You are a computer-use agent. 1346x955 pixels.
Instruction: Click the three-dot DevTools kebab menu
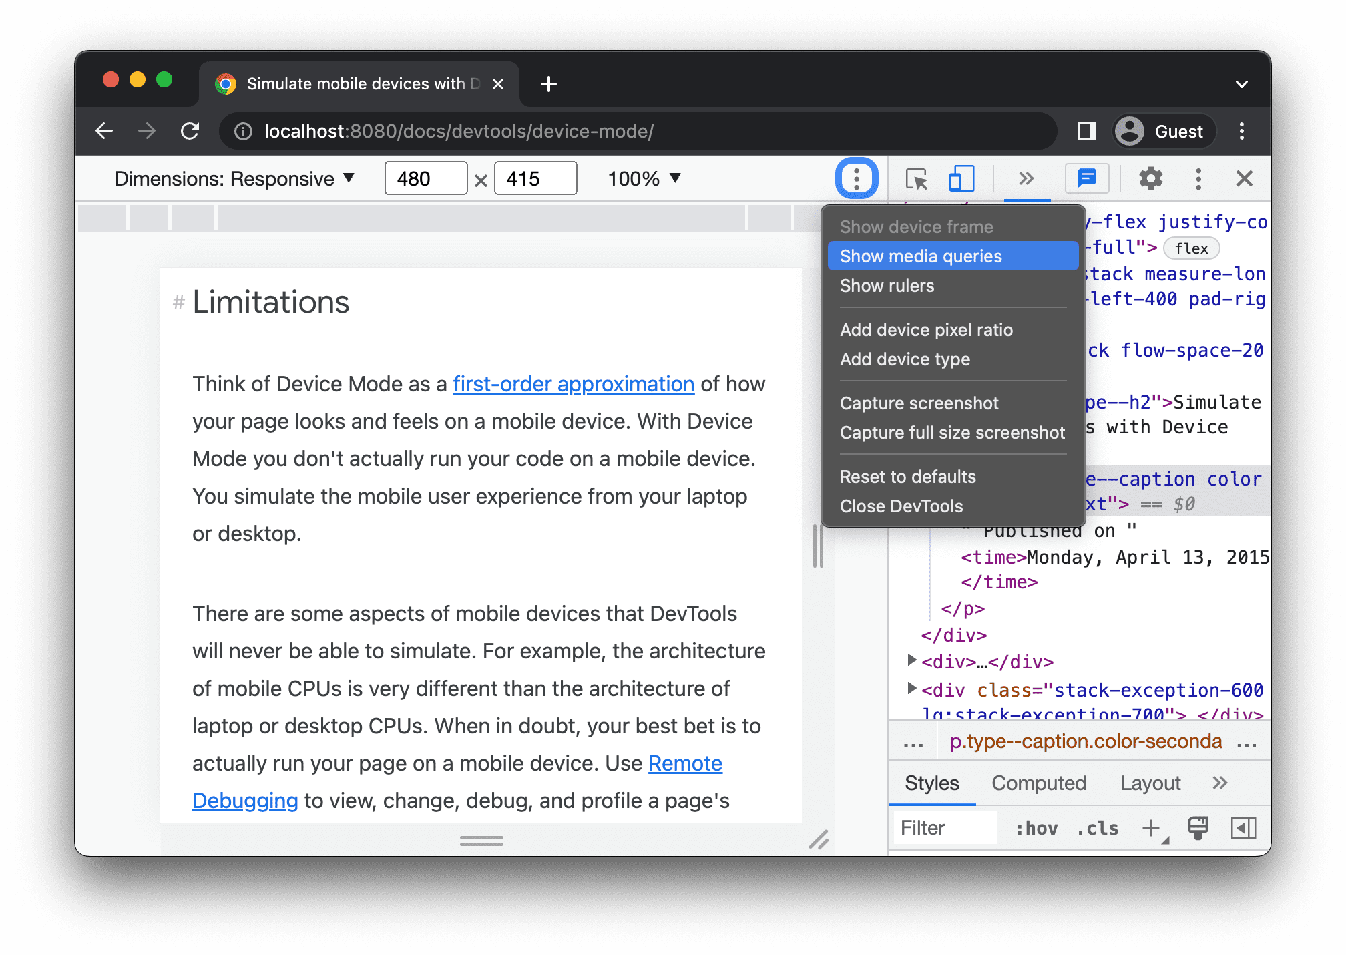click(1198, 178)
